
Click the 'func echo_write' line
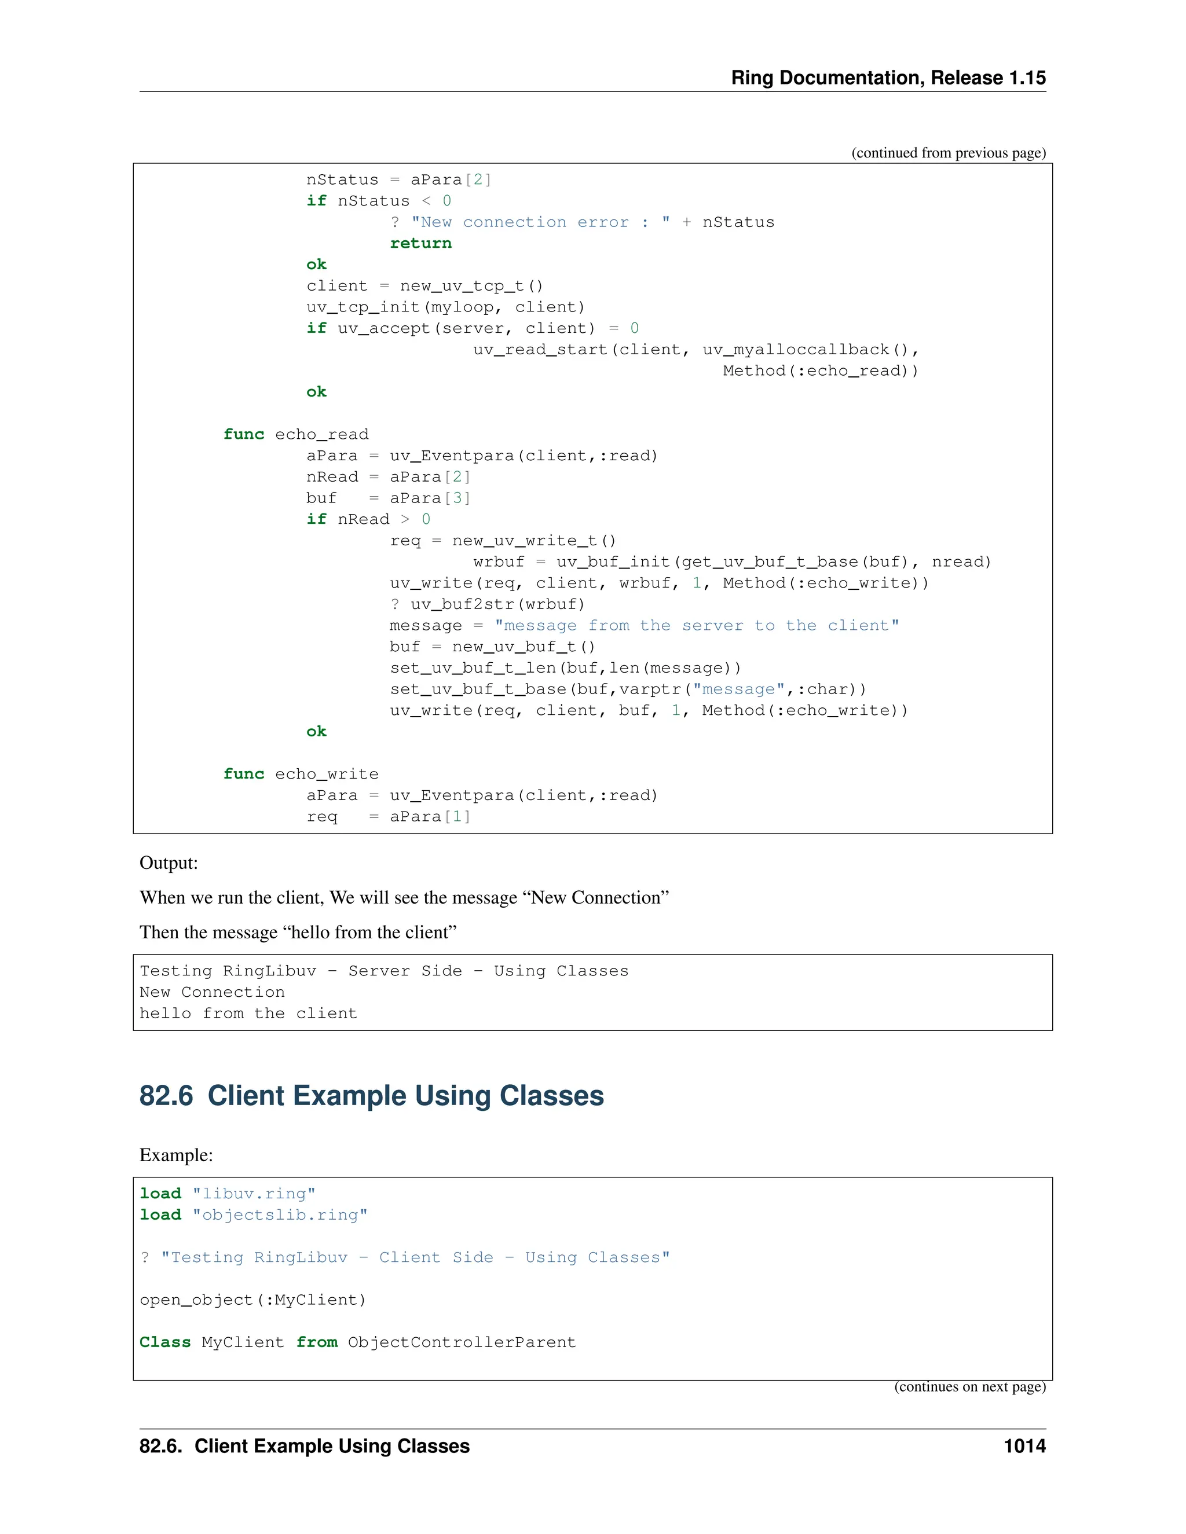[301, 774]
